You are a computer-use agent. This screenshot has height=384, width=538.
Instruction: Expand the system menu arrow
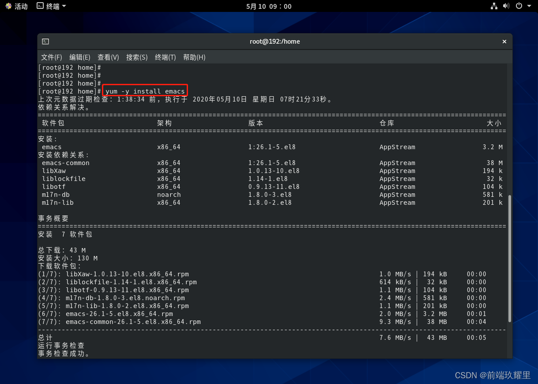click(529, 6)
